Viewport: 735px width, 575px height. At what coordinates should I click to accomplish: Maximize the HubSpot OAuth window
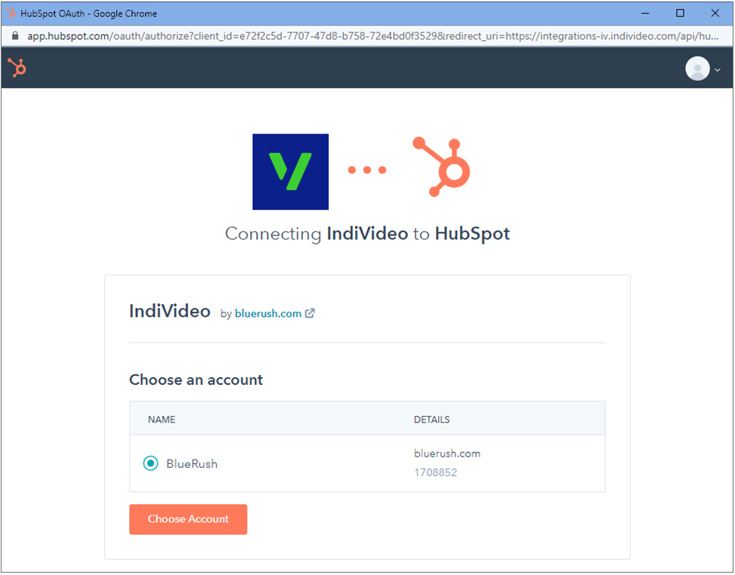tap(680, 13)
